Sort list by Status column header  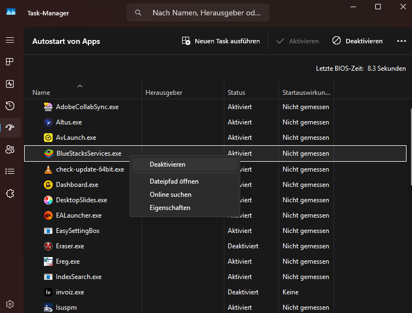tap(236, 93)
